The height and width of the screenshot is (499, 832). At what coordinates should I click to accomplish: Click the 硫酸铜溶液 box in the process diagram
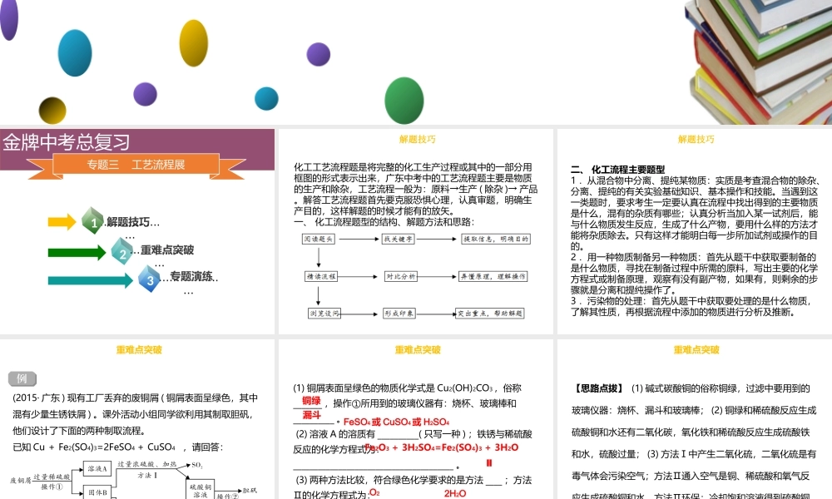pyautogui.click(x=200, y=491)
